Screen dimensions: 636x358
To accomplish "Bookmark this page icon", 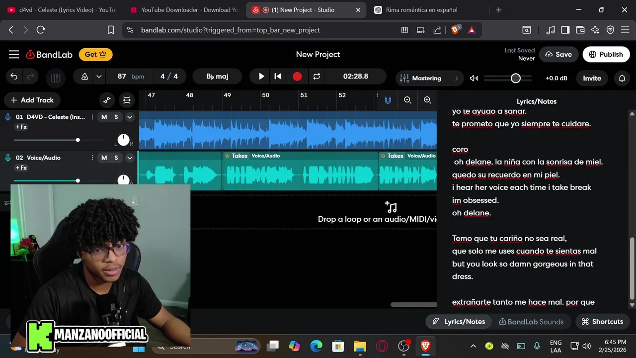I will (x=111, y=30).
